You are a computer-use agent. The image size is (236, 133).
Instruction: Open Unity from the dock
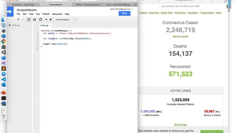tap(4, 52)
